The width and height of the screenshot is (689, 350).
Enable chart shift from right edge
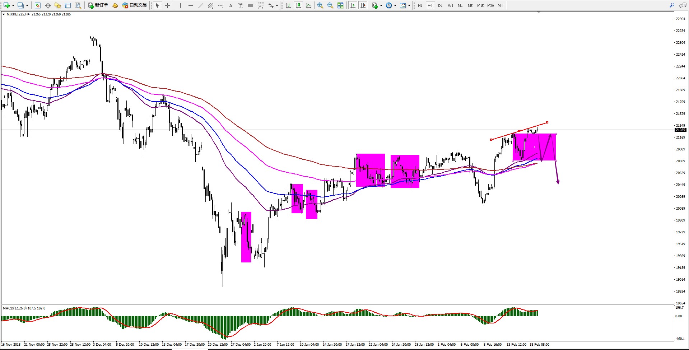(x=363, y=5)
